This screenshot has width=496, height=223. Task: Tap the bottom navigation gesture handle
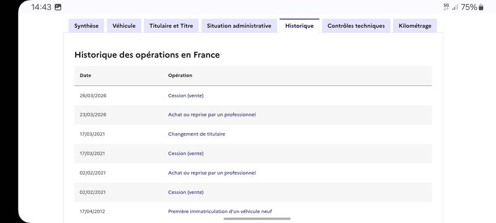tap(257, 219)
